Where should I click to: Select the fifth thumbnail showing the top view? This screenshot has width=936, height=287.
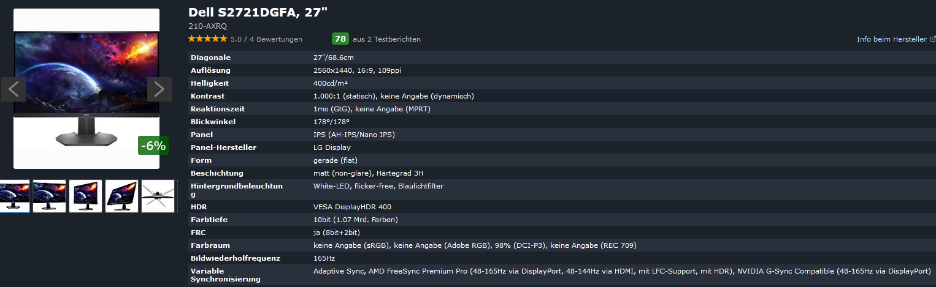[x=158, y=196]
